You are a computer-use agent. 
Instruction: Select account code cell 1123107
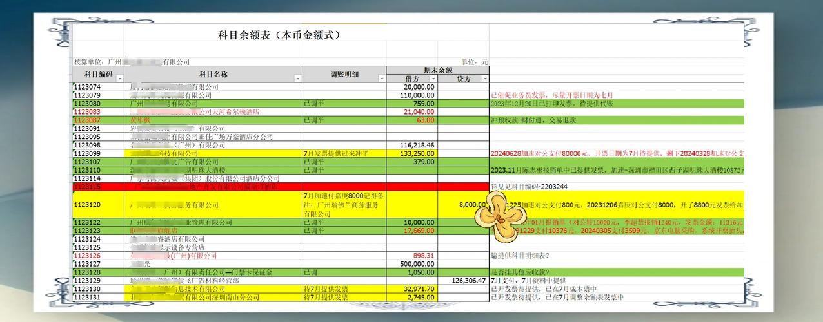click(98, 162)
